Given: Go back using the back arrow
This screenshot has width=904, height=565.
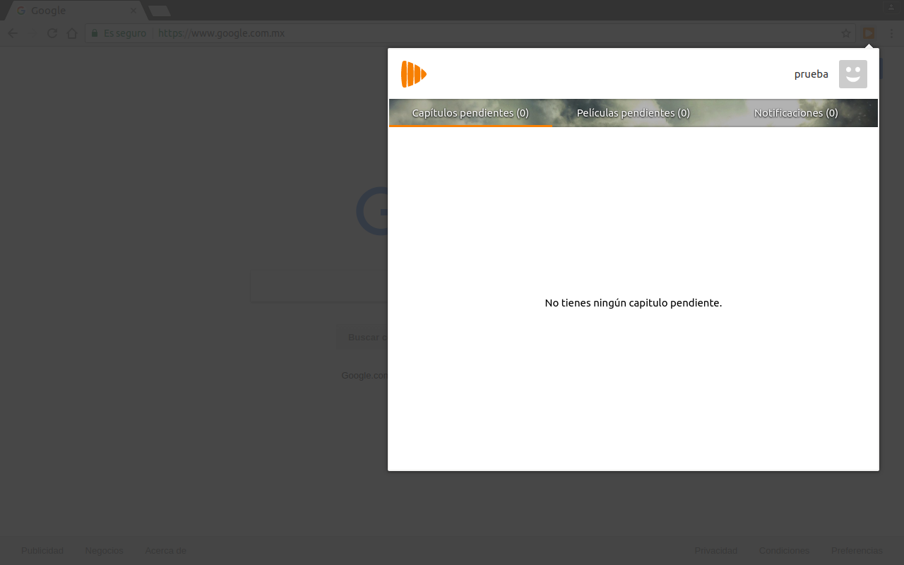Looking at the screenshot, I should tap(12, 32).
